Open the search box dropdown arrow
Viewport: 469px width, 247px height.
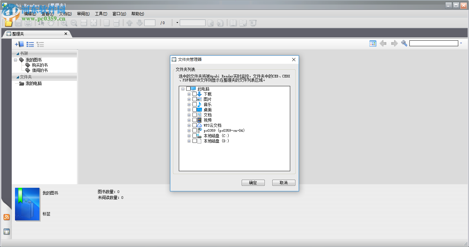462,43
